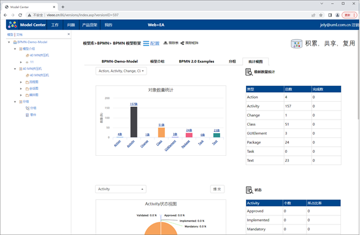Open the 问题 menu
The image size is (360, 235).
pos(71,25)
